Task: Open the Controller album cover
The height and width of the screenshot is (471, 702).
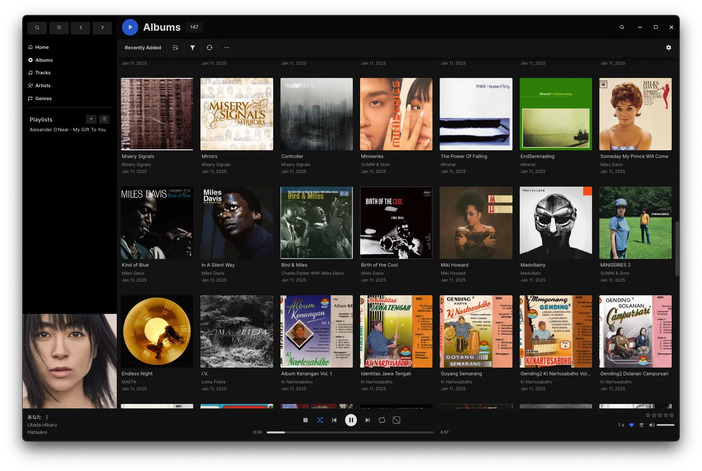Action: coord(316,114)
